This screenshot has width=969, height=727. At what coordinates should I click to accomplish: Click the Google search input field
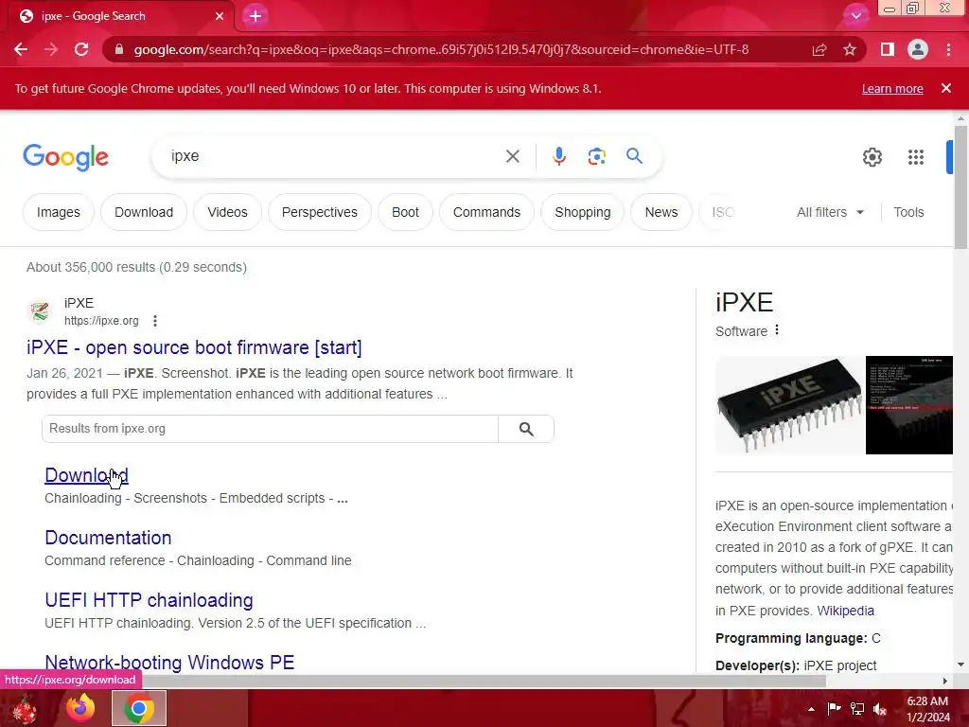tap(334, 156)
